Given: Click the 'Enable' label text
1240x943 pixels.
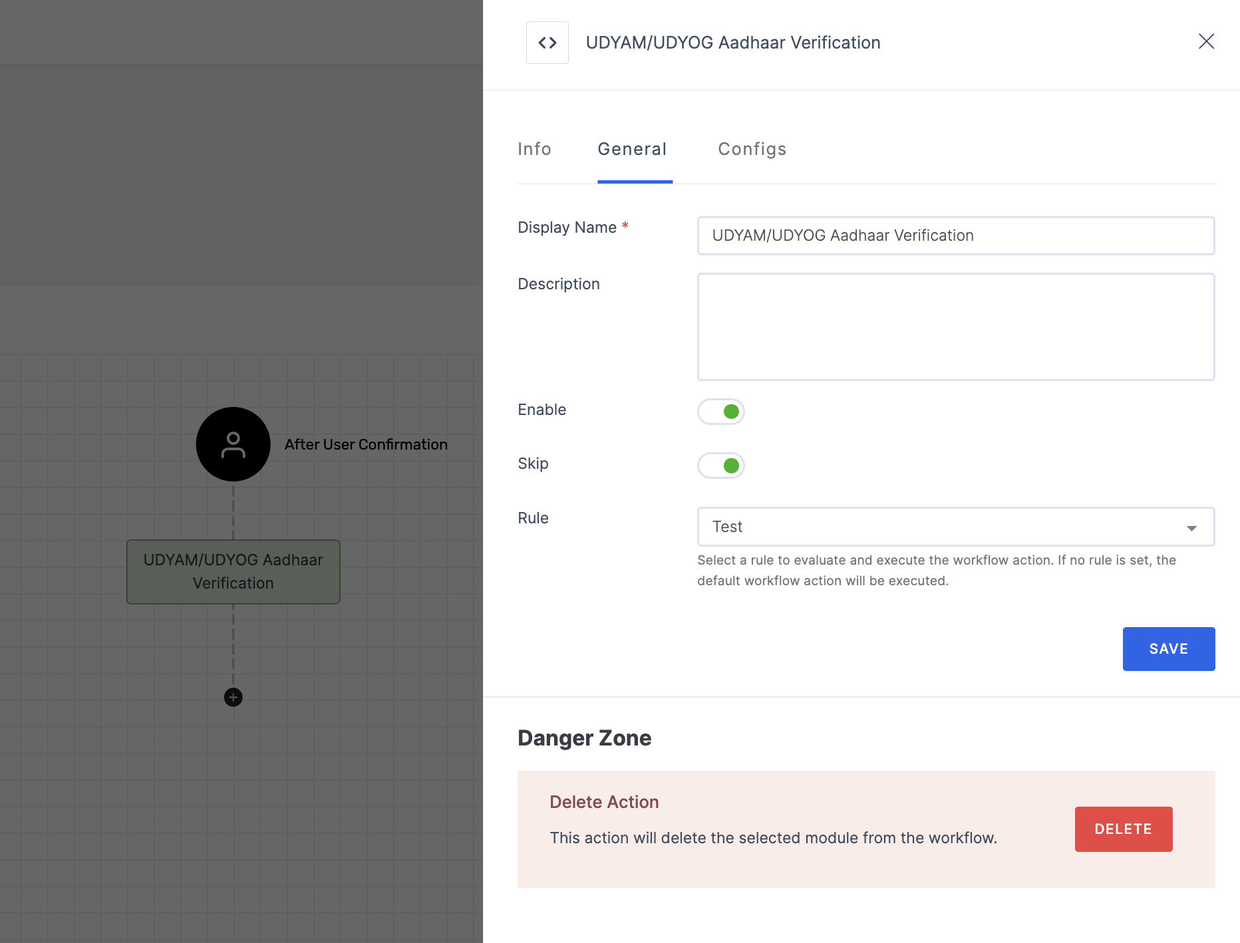Looking at the screenshot, I should [x=542, y=410].
